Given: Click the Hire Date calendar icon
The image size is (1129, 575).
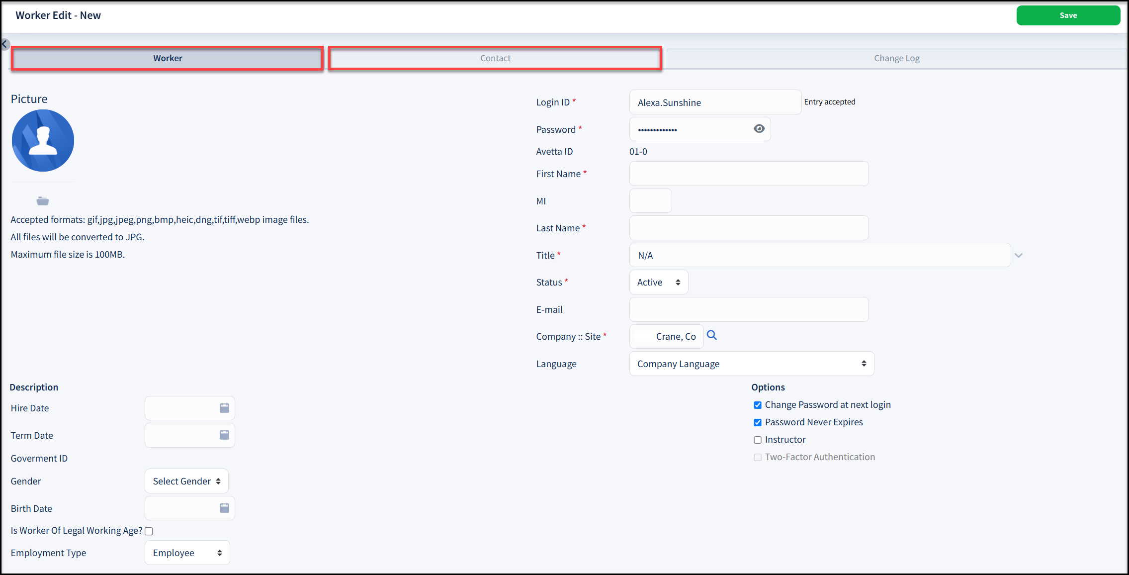Looking at the screenshot, I should [x=224, y=408].
